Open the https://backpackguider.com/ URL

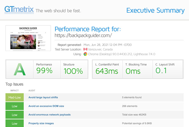[x=83, y=35]
